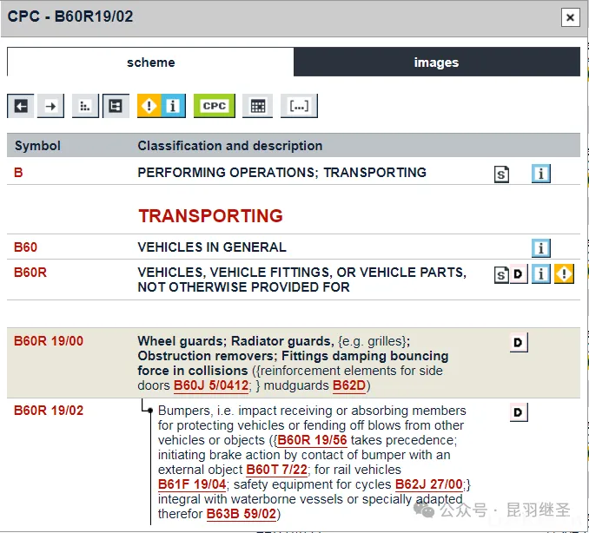Open the table grid icon in toolbar
The height and width of the screenshot is (533, 589).
coord(257,106)
